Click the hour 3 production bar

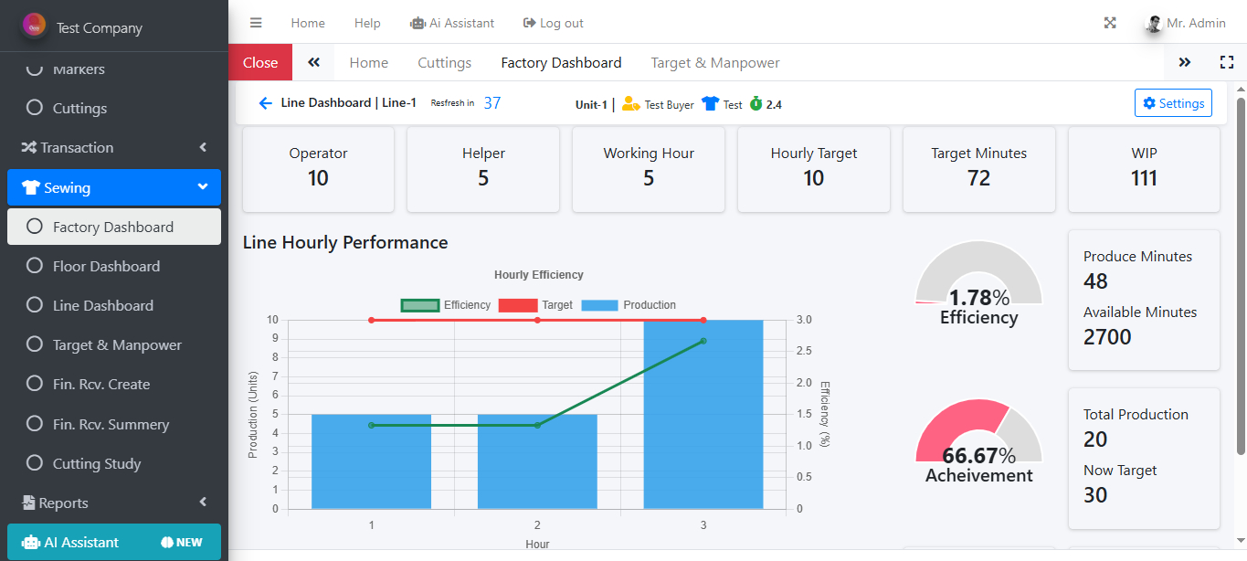703,414
